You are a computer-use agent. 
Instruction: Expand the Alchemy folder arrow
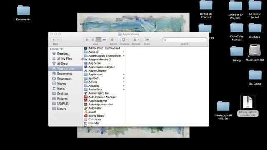(124, 52)
